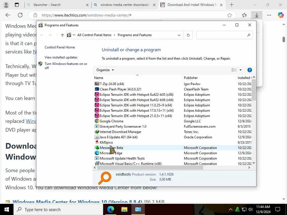The width and height of the screenshot is (287, 215).
Task: Click the Microsoft Update Health Tools icon
Action: (97, 158)
